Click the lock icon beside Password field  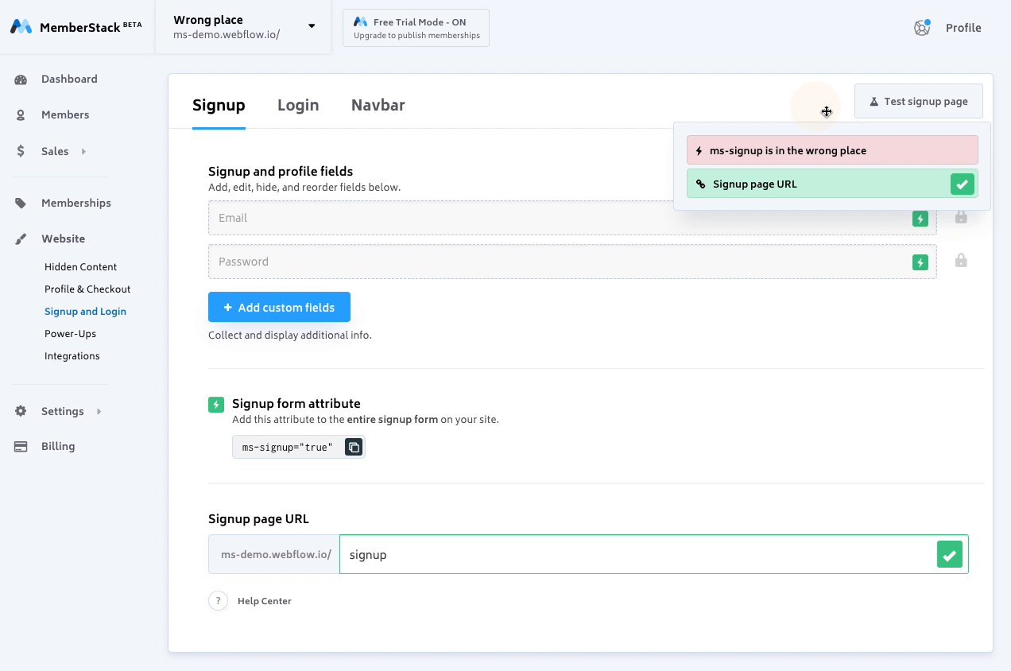(961, 261)
